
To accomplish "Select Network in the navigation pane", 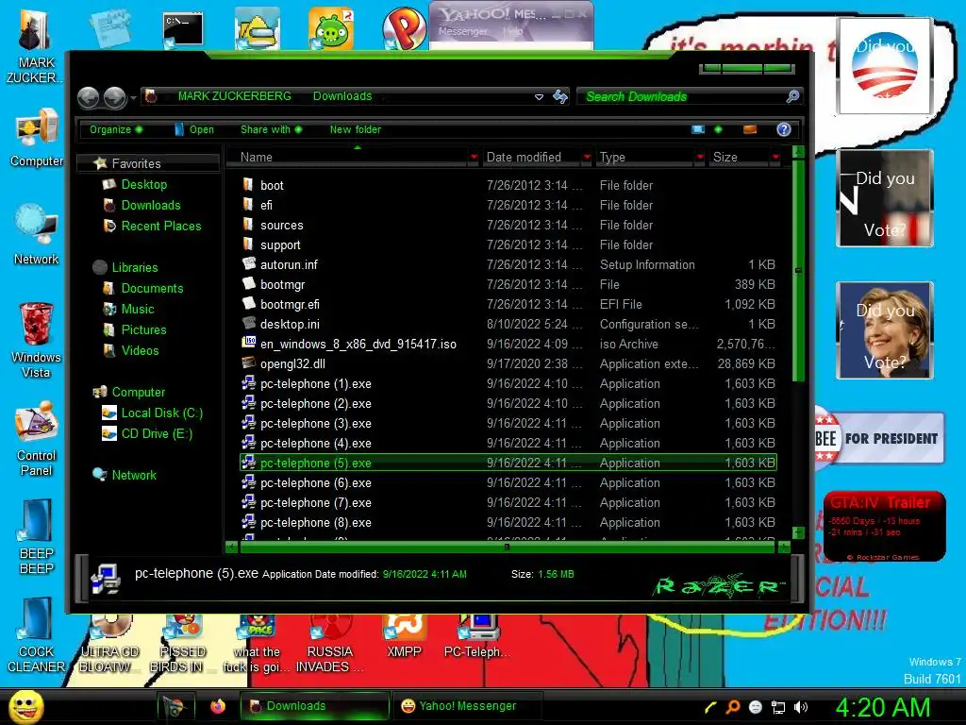I will [134, 476].
